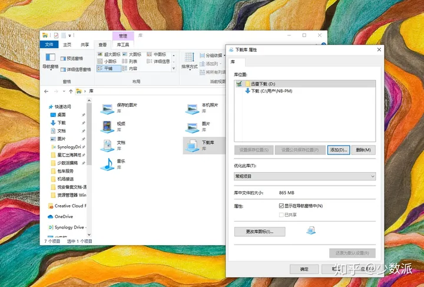Toggle the 详细信息窗格 details pane

point(76,70)
